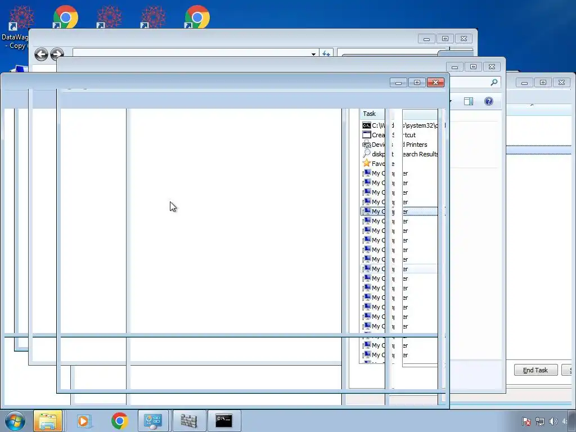Open Chrome from the taskbar
The image size is (576, 432).
click(x=119, y=421)
